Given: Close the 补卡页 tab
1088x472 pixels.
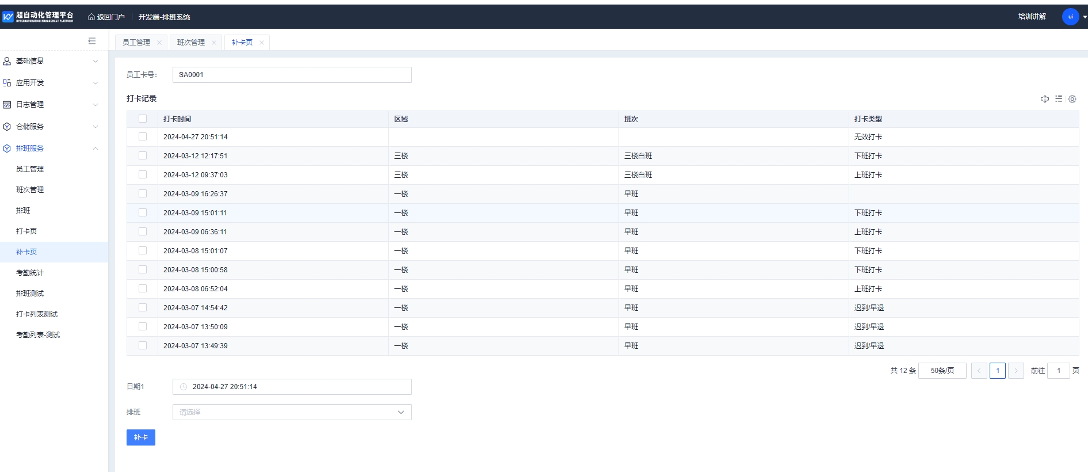Looking at the screenshot, I should [262, 43].
